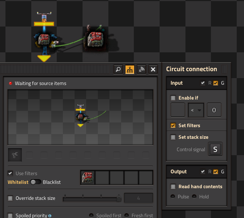
Task: Click the inserter in the preview pane
Action: [x=81, y=116]
